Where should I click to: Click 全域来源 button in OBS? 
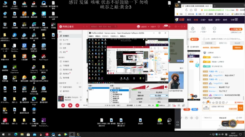click(x=141, y=99)
